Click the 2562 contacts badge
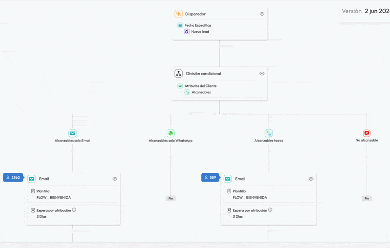 (x=14, y=178)
